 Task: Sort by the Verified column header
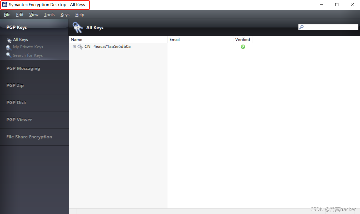(x=243, y=39)
